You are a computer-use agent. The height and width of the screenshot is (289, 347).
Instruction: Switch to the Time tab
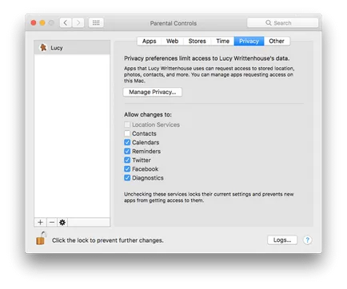point(223,42)
